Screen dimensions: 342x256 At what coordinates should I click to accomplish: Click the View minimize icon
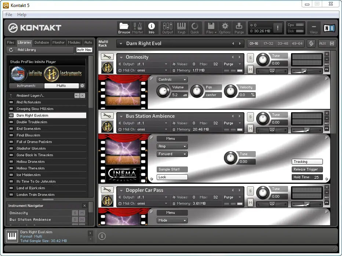pos(314,28)
